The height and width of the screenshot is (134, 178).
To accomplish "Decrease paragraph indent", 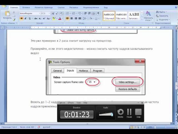I will click(x=85, y=13).
